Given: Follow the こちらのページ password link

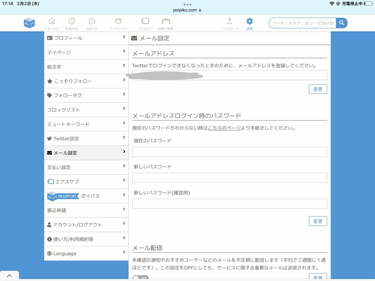Looking at the screenshot, I should [224, 128].
